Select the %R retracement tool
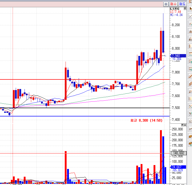192x185 pixels. point(190,114)
